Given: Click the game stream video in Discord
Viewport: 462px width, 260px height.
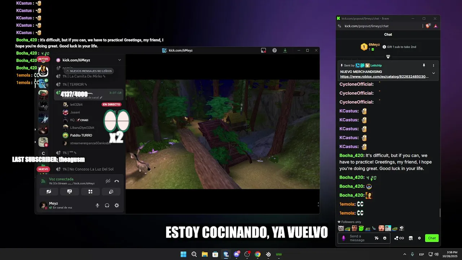Looking at the screenshot, I should click(222, 134).
